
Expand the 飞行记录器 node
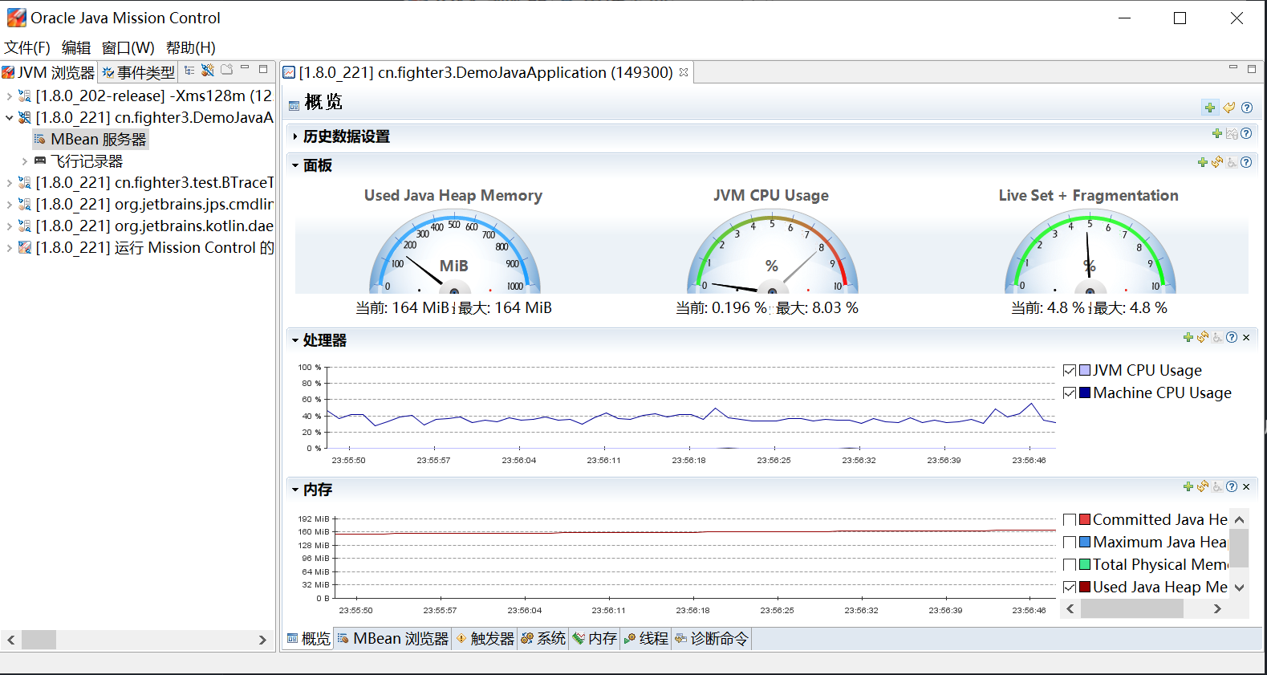tap(25, 161)
